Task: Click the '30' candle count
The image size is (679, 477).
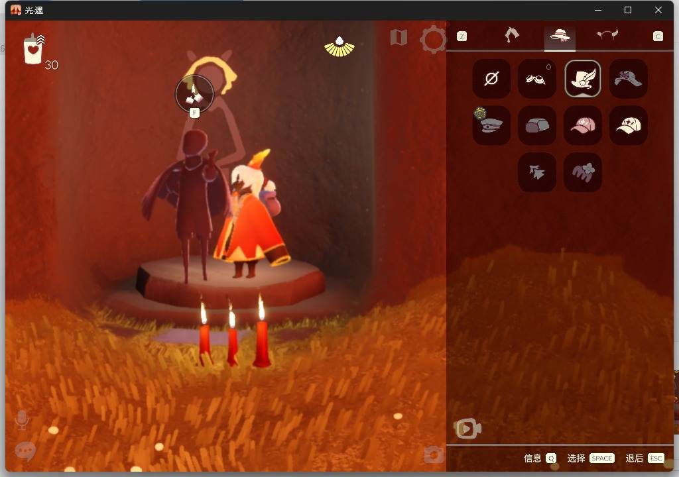Action: click(x=52, y=65)
